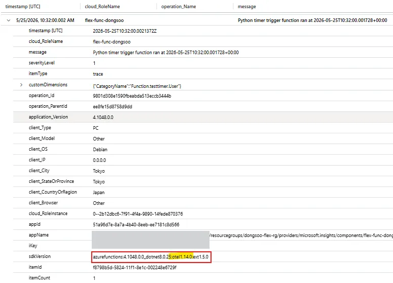Select the CategoryName Function.testtimer.User value
Screen dimensions: 393x283
pyautogui.click(x=137, y=86)
